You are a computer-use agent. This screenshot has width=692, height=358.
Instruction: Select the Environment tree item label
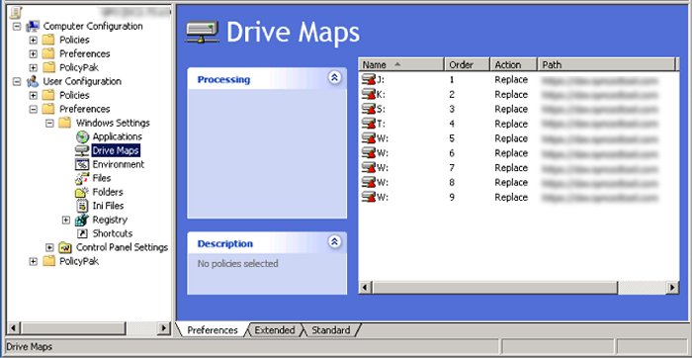click(x=119, y=164)
